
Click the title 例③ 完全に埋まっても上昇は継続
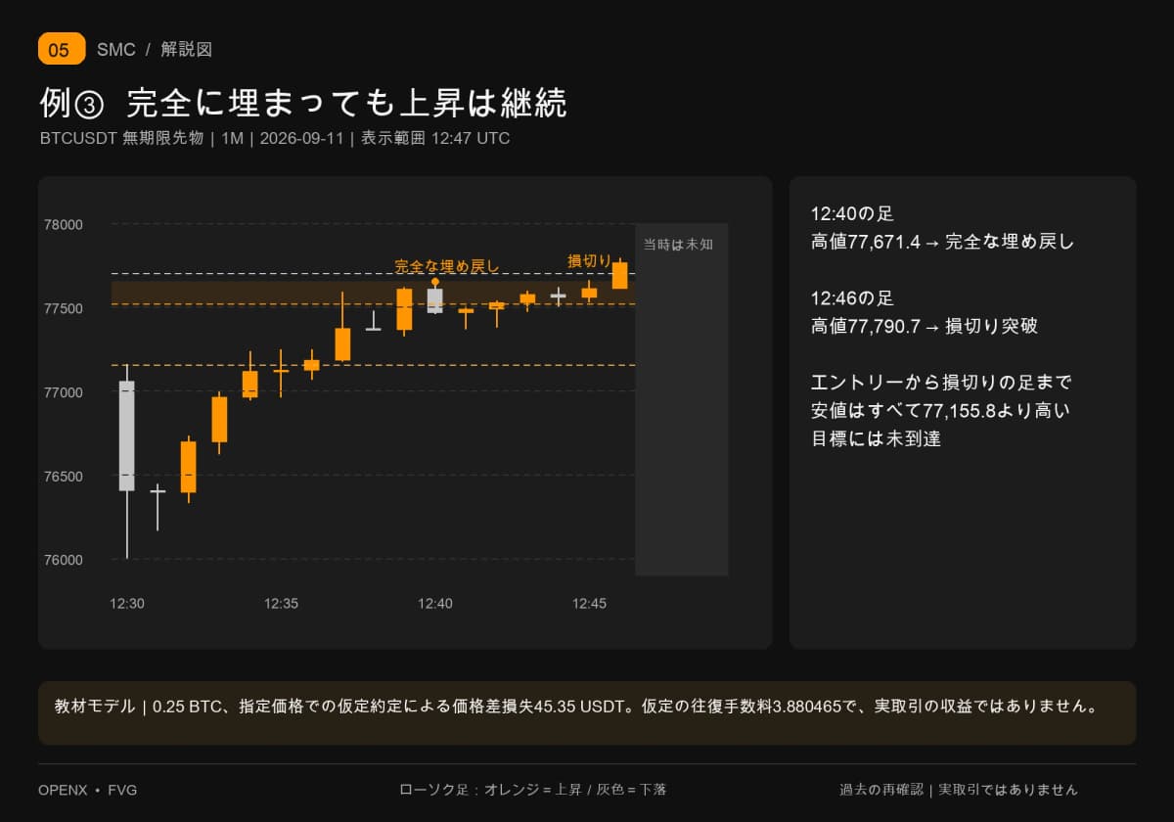(303, 103)
